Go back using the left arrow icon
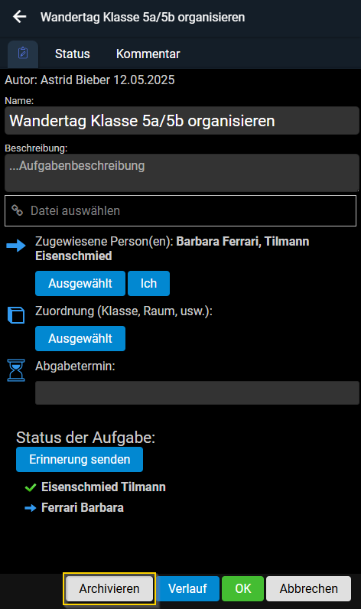 point(19,17)
